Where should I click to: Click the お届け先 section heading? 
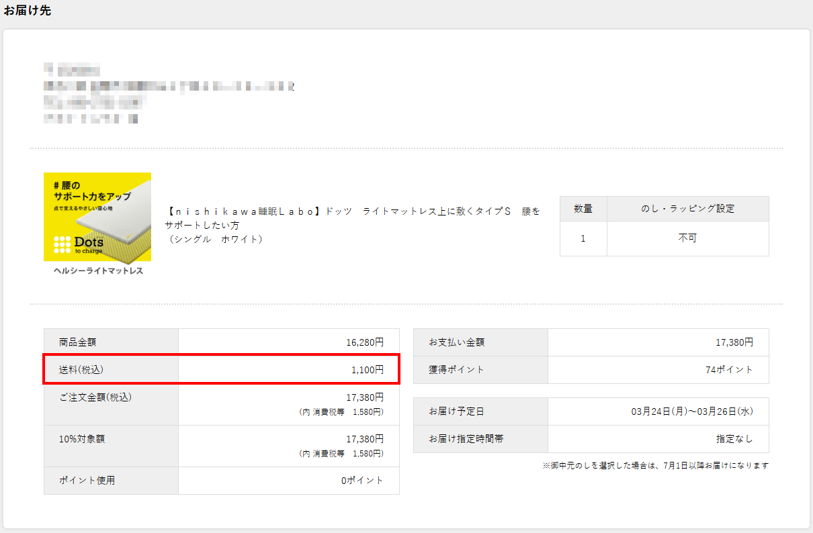point(27,10)
